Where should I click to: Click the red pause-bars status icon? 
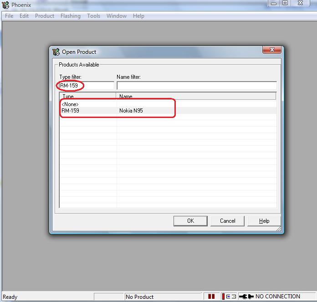click(x=211, y=297)
